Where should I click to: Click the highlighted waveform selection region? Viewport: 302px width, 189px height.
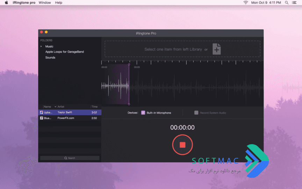coord(115,84)
